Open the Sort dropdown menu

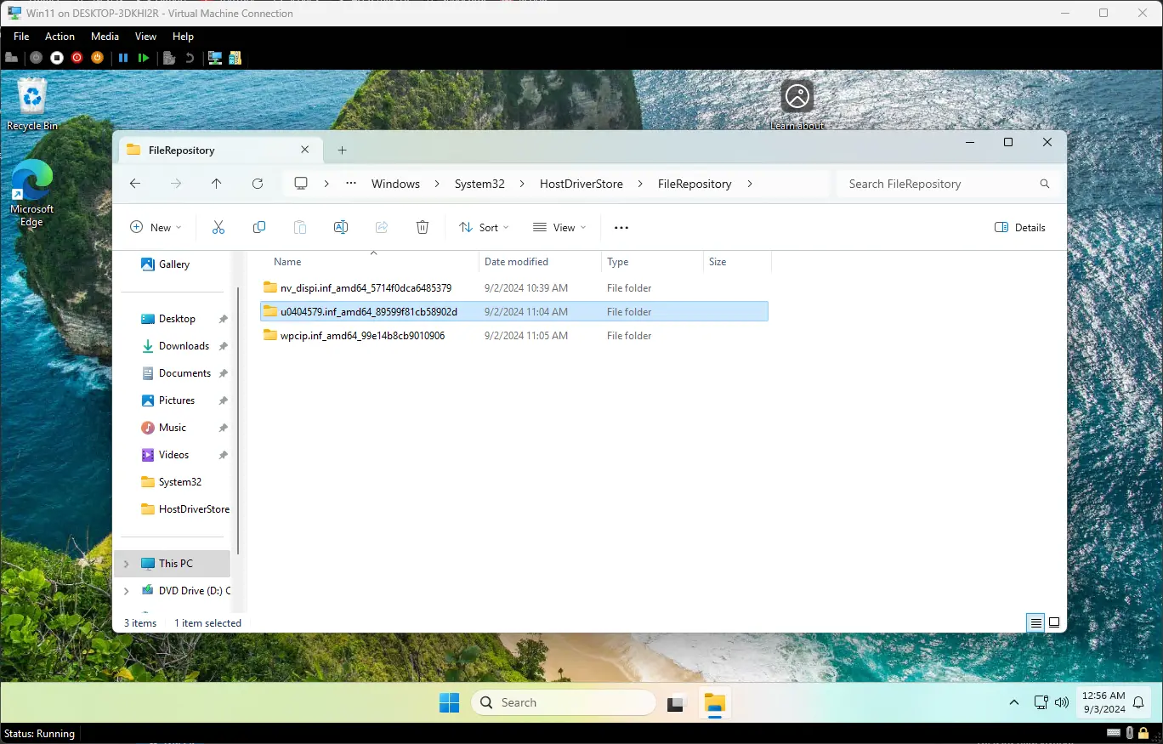pos(484,227)
